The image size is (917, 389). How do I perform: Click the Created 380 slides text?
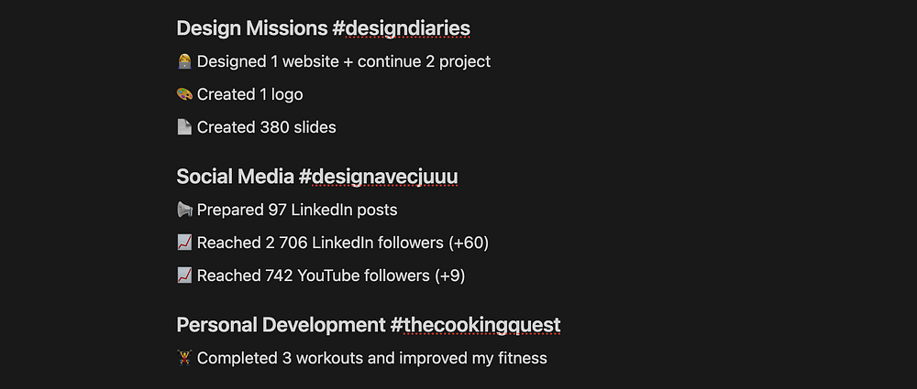[x=266, y=127]
